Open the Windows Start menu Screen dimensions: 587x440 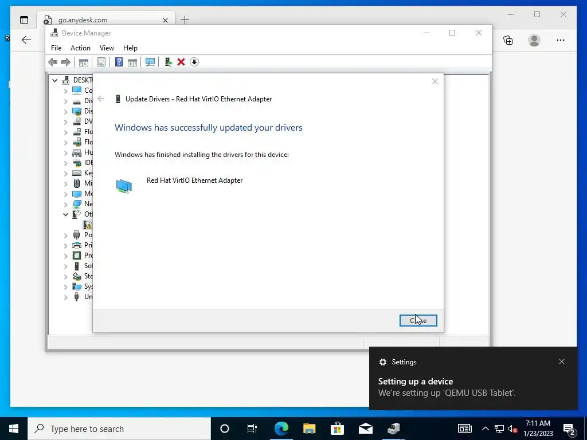point(14,429)
